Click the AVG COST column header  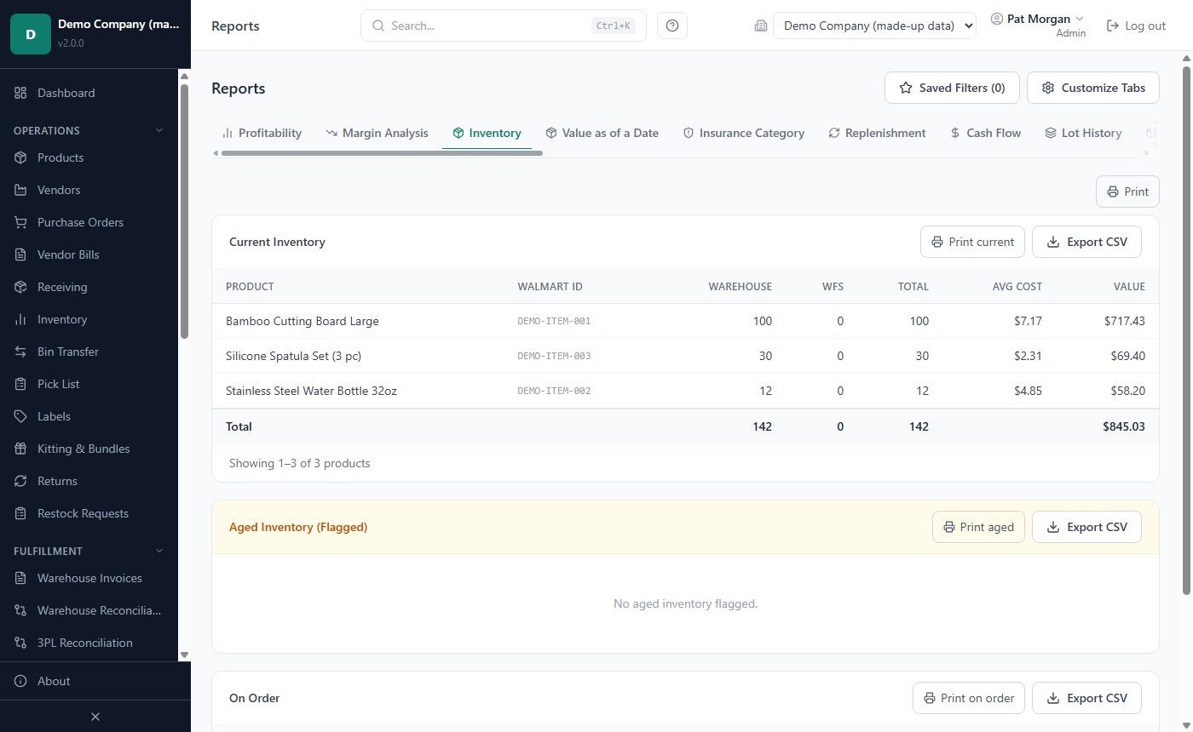click(x=1017, y=286)
